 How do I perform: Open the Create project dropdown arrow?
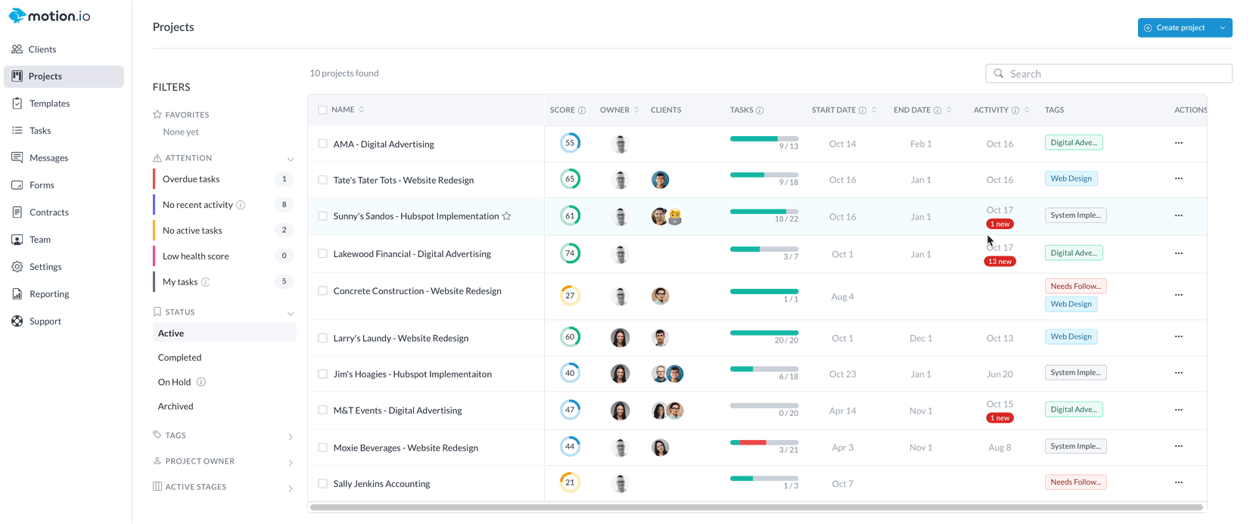click(1223, 28)
